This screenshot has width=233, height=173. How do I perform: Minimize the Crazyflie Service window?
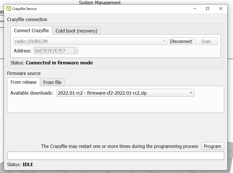195,9
